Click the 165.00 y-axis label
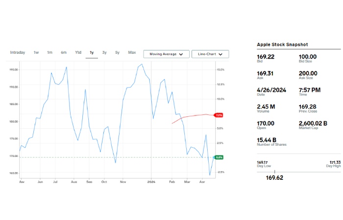Viewport: 343px width, 220px height. click(x=14, y=173)
